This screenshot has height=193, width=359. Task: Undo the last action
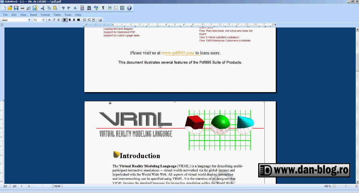point(63,8)
